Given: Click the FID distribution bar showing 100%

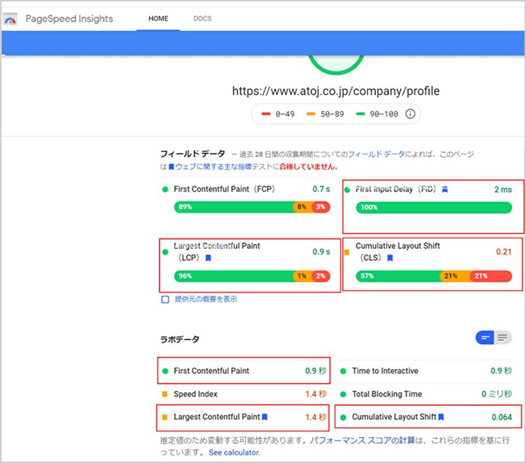Looking at the screenshot, I should pos(433,208).
